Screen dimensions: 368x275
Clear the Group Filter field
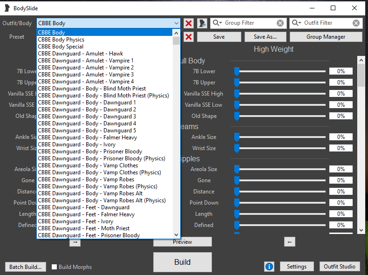(x=280, y=23)
